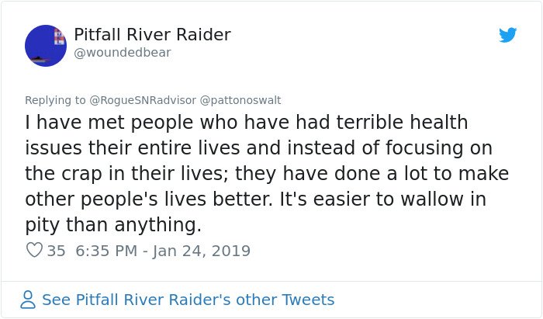Click the Twitter bird logo
The height and width of the screenshot is (319, 543).
click(x=507, y=35)
